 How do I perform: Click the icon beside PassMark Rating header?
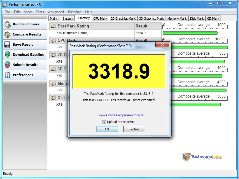(x=53, y=26)
